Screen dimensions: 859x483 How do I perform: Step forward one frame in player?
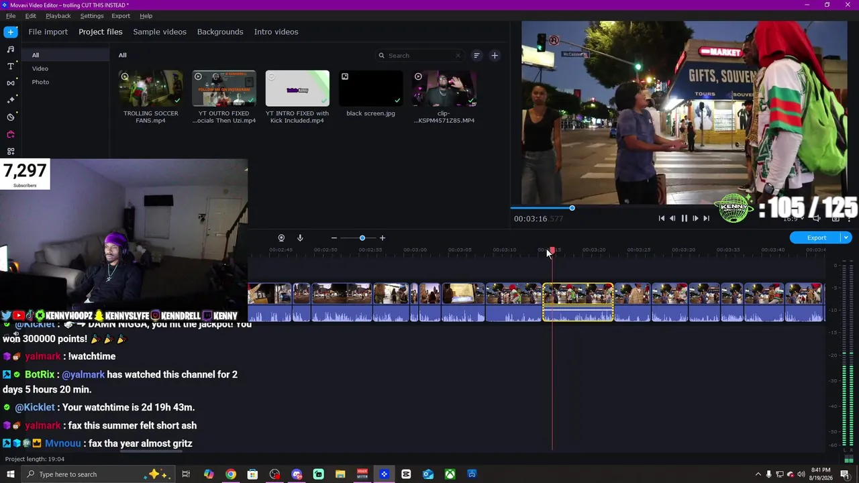(695, 218)
